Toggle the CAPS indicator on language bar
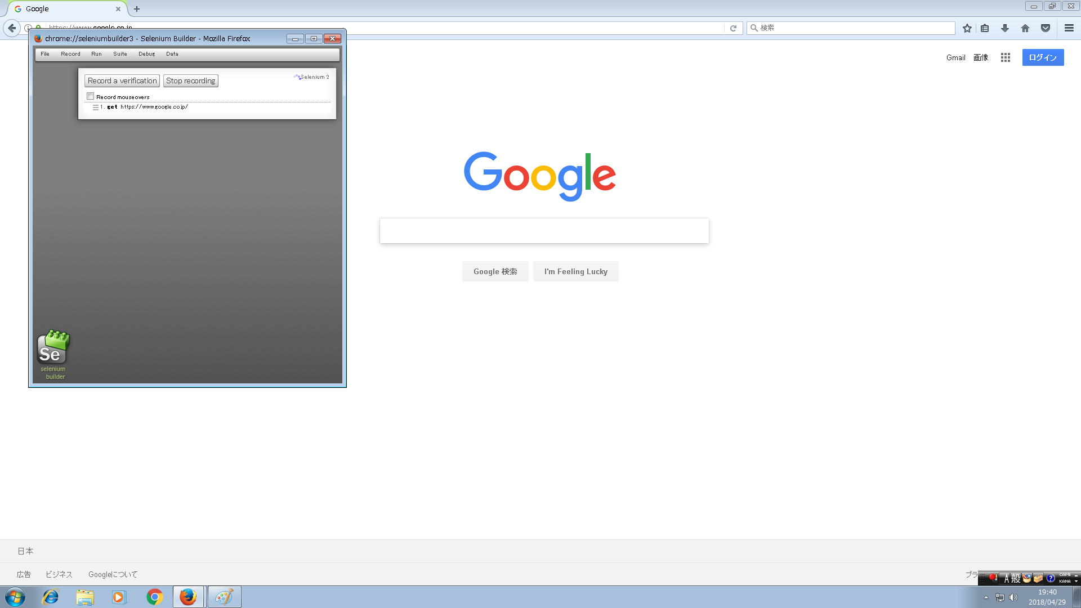The height and width of the screenshot is (608, 1081). tap(1065, 575)
